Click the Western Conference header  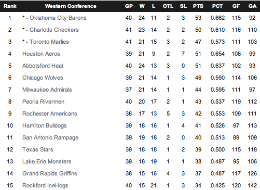[x=71, y=6]
